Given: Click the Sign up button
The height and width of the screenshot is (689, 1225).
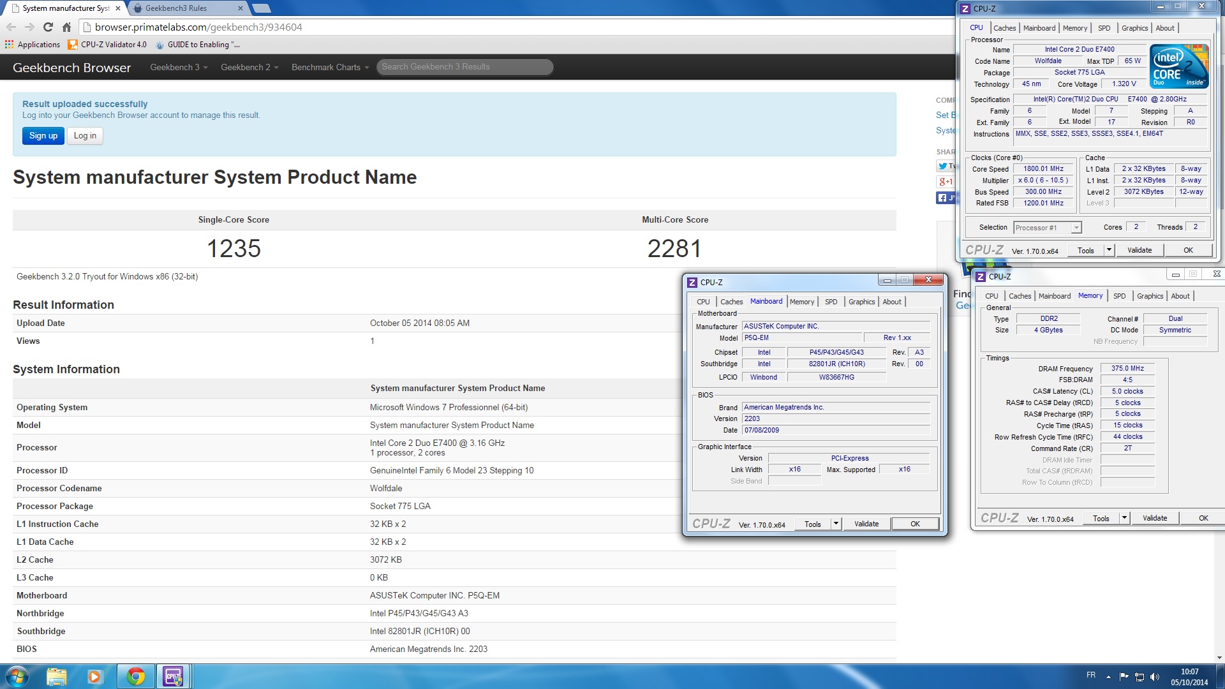Looking at the screenshot, I should pos(43,136).
